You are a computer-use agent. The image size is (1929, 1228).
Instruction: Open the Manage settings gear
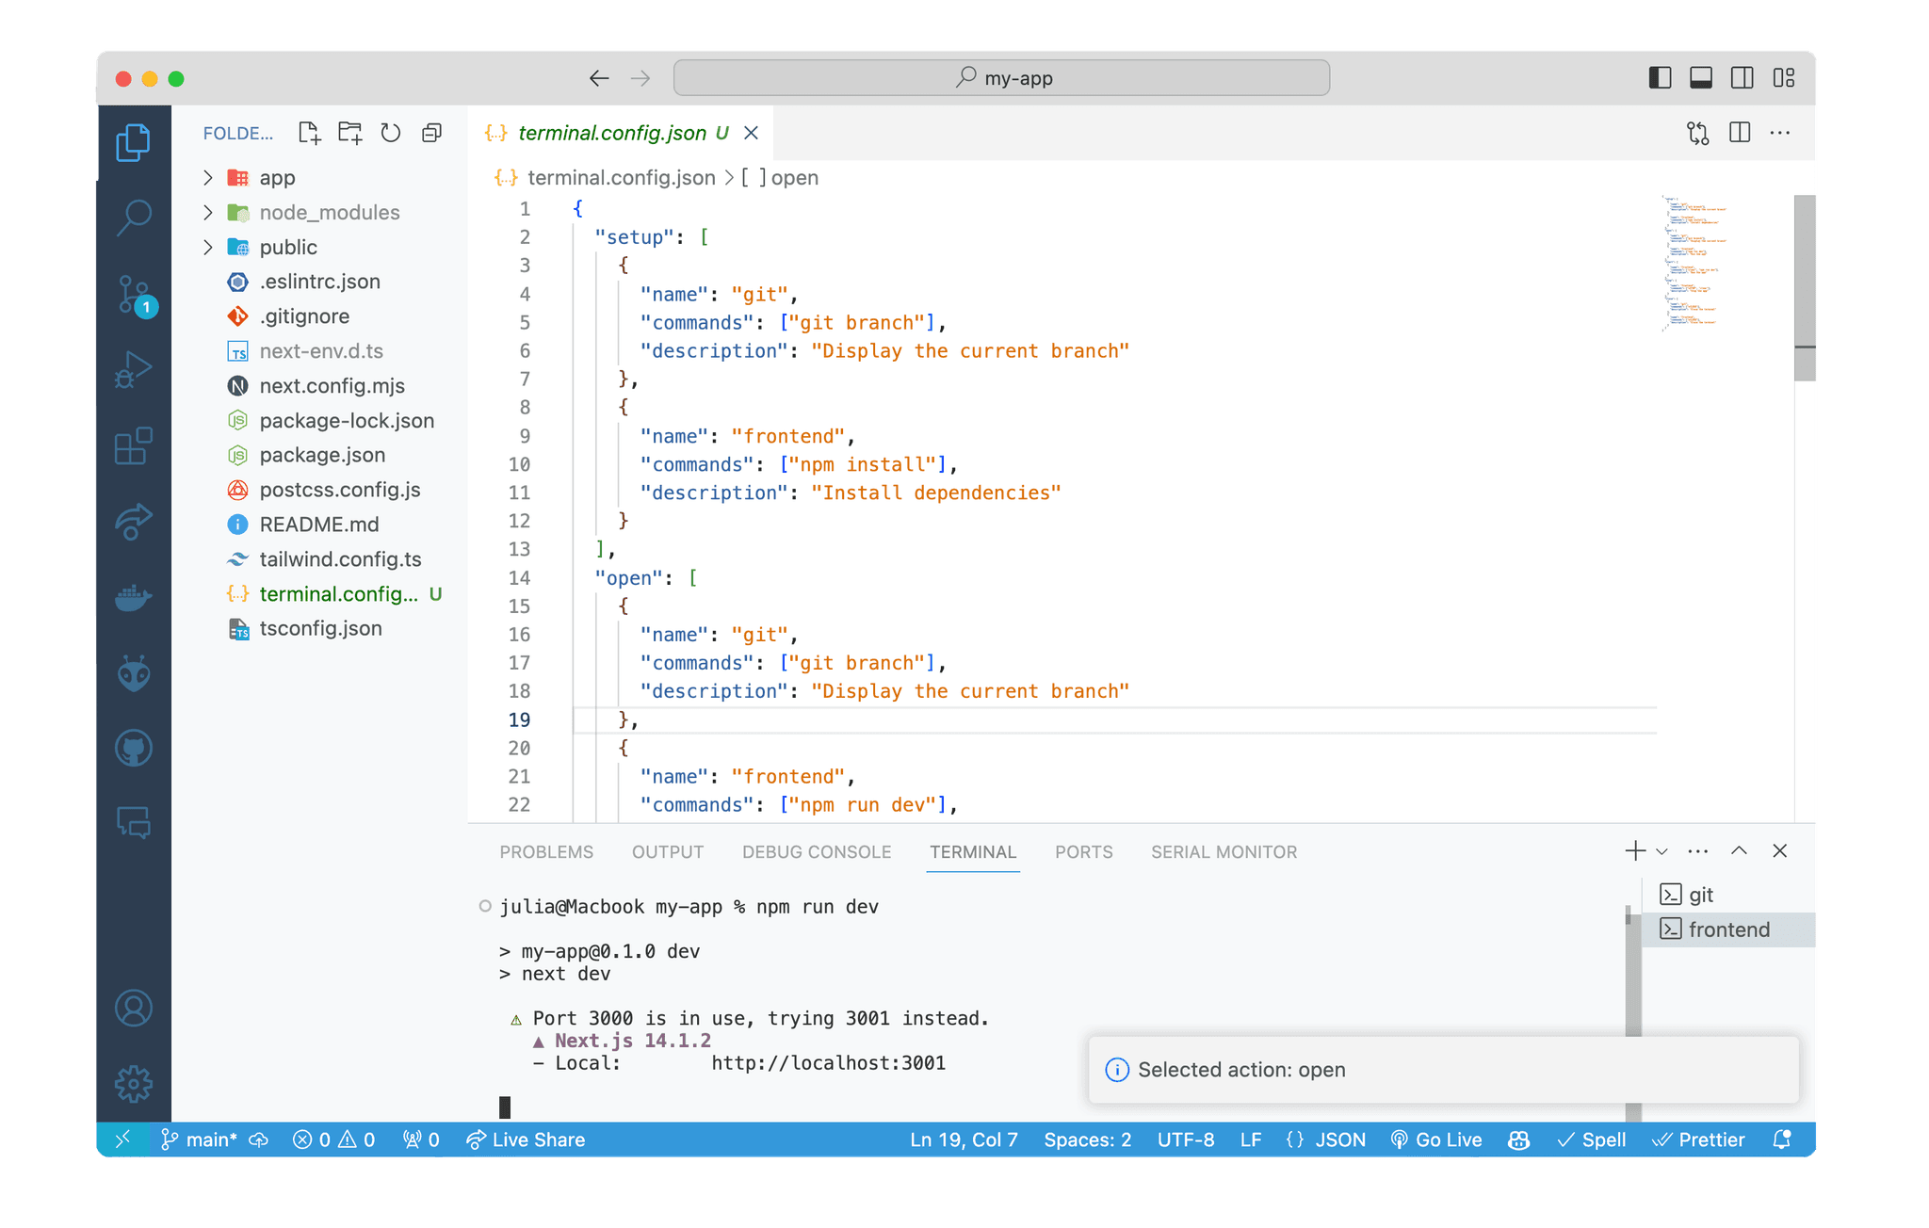coord(134,1084)
